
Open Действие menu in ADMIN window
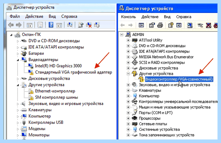pos(150,17)
